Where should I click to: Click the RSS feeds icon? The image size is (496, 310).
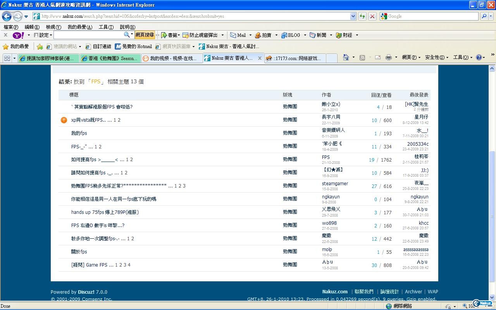point(362,57)
